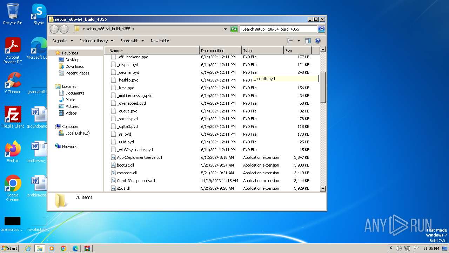The image size is (449, 253).
Task: Select Libraries in navigation pane
Action: coord(69,86)
